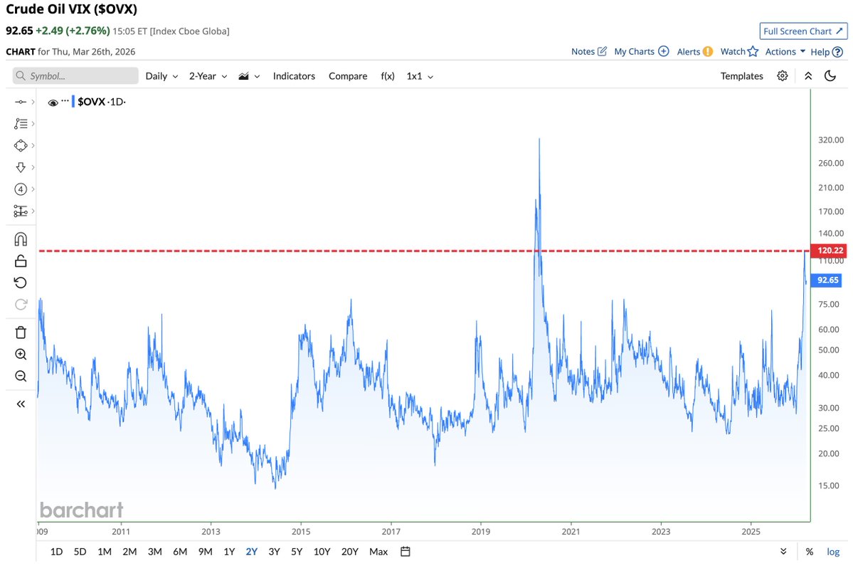Viewport: 853px width, 568px height.
Task: Undo the last chart action
Action: [21, 282]
